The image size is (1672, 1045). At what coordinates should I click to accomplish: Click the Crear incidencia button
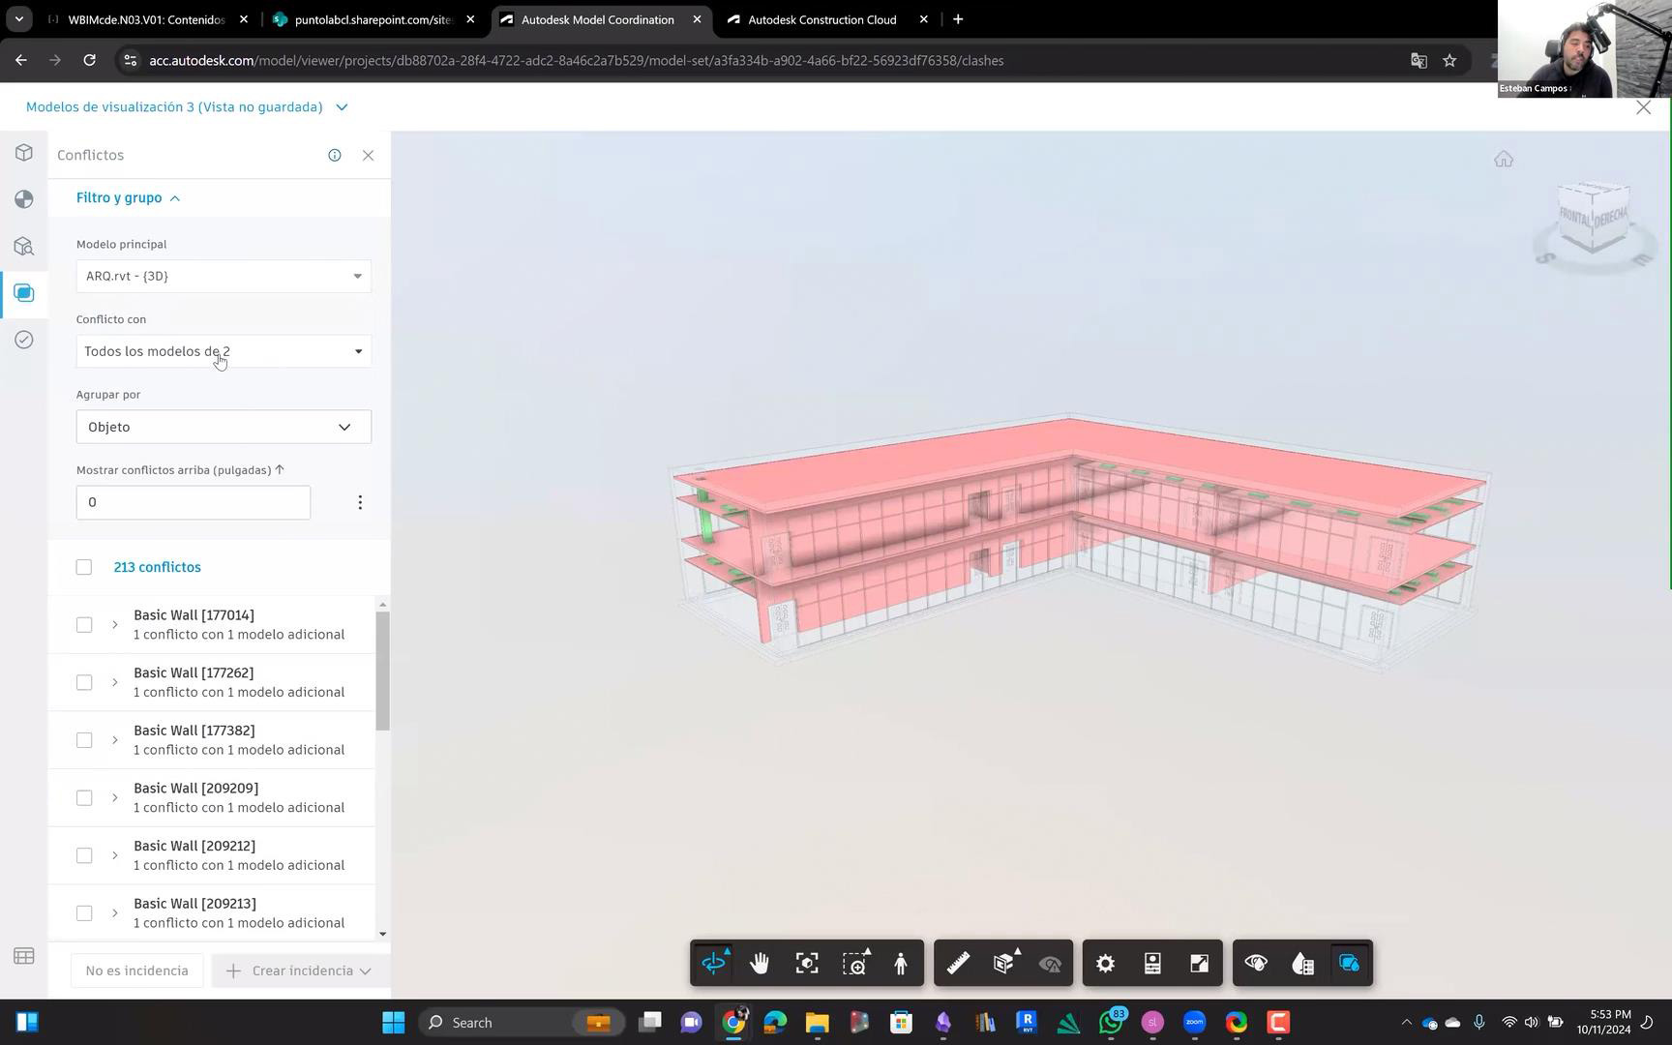300,970
